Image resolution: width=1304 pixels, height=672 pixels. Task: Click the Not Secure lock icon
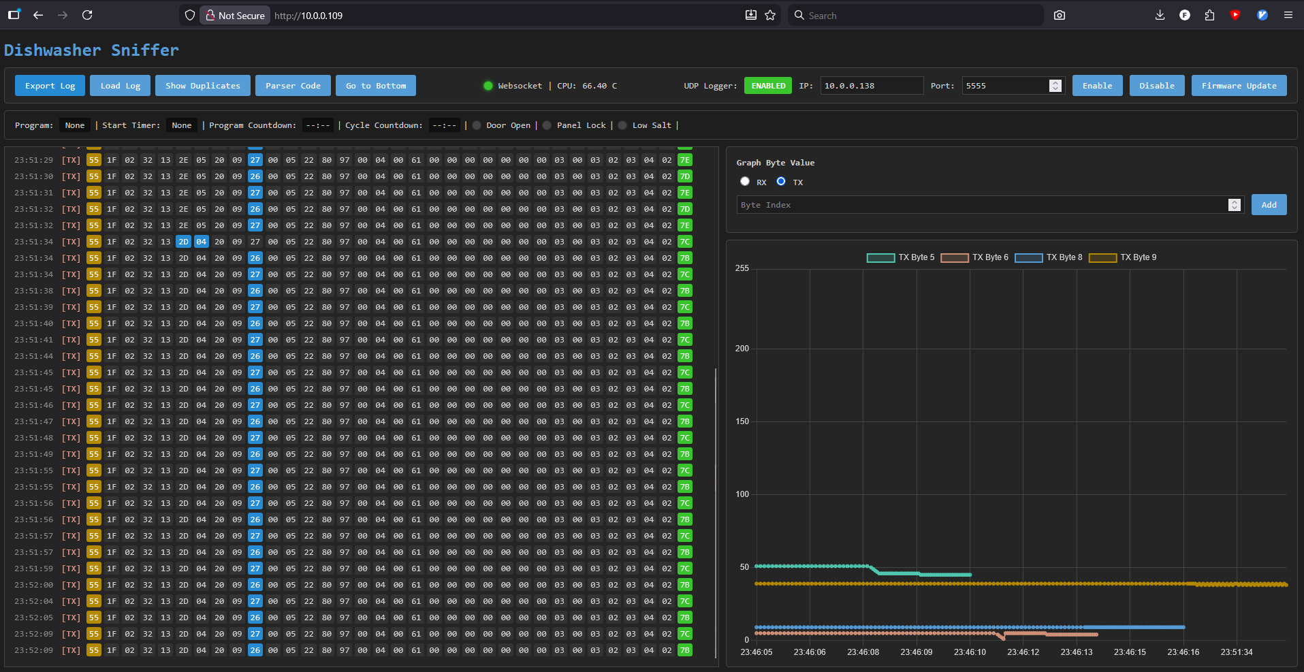pyautogui.click(x=210, y=15)
